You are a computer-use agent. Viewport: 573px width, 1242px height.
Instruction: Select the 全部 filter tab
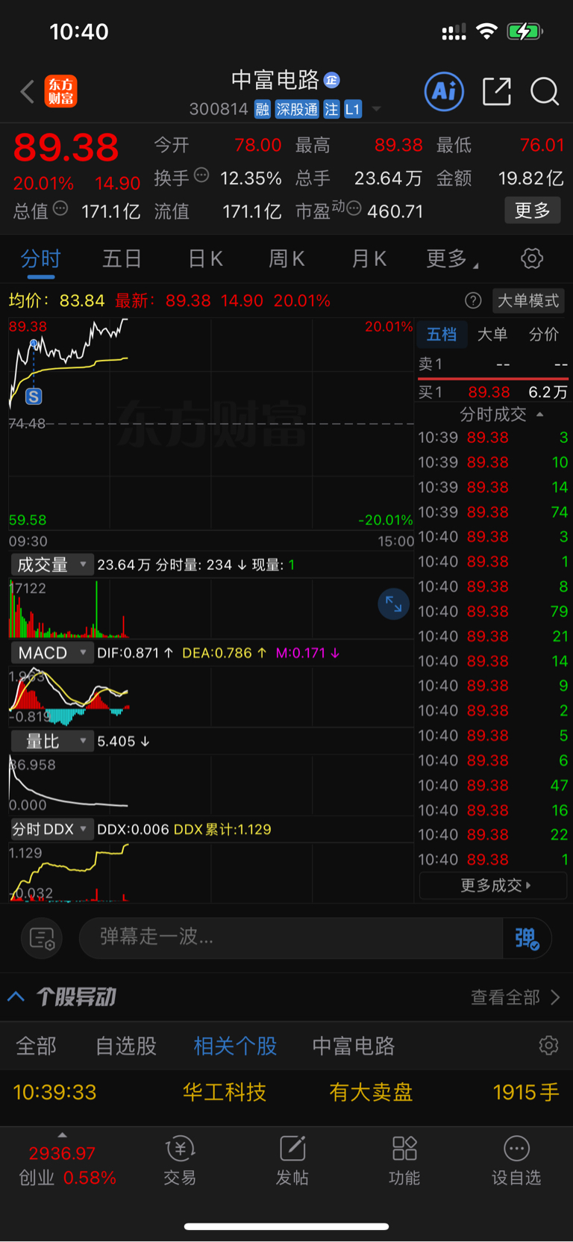pos(37,1046)
